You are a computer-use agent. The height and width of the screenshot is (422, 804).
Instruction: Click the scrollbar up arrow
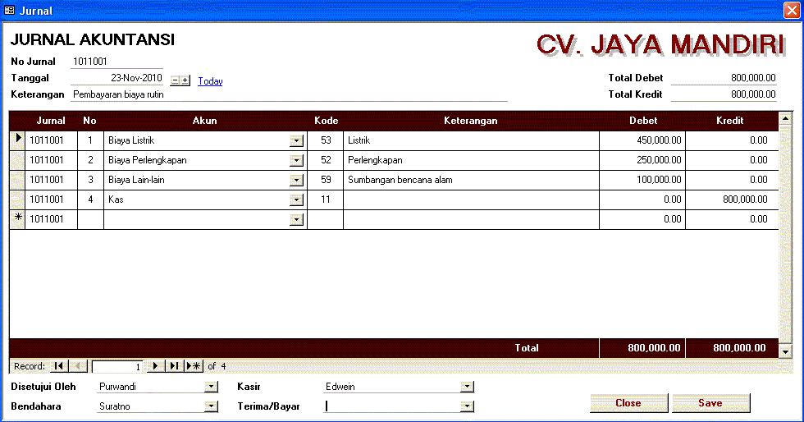(x=785, y=119)
